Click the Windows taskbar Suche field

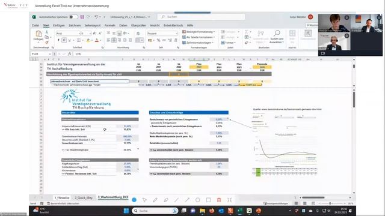155,211
